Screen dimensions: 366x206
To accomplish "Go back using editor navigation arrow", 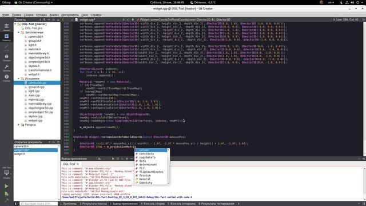I will click(63, 19).
